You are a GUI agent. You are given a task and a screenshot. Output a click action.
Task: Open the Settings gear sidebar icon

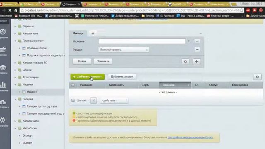3,120
